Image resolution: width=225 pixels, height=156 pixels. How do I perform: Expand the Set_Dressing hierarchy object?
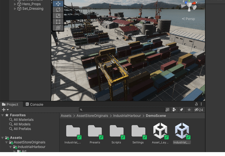click(15, 9)
